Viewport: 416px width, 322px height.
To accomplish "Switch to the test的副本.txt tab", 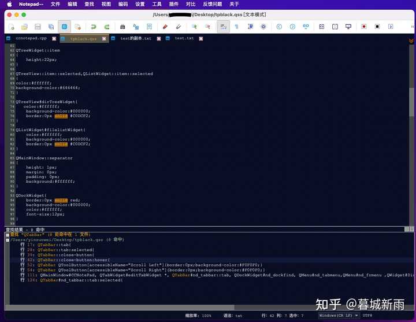I will 136,39.
